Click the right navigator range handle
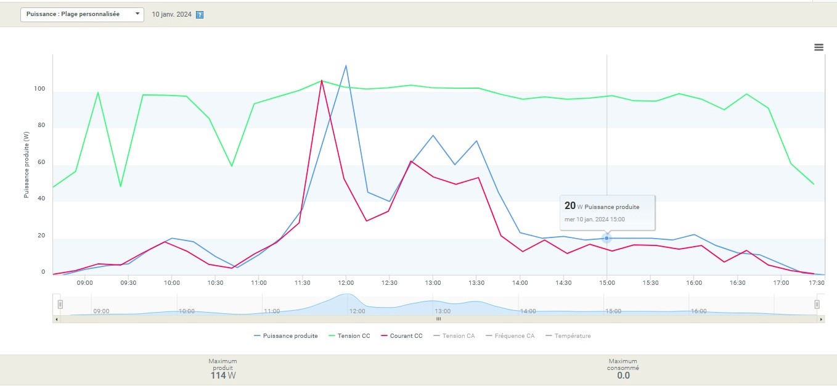Screen dimensions: 837x386 tap(817, 304)
